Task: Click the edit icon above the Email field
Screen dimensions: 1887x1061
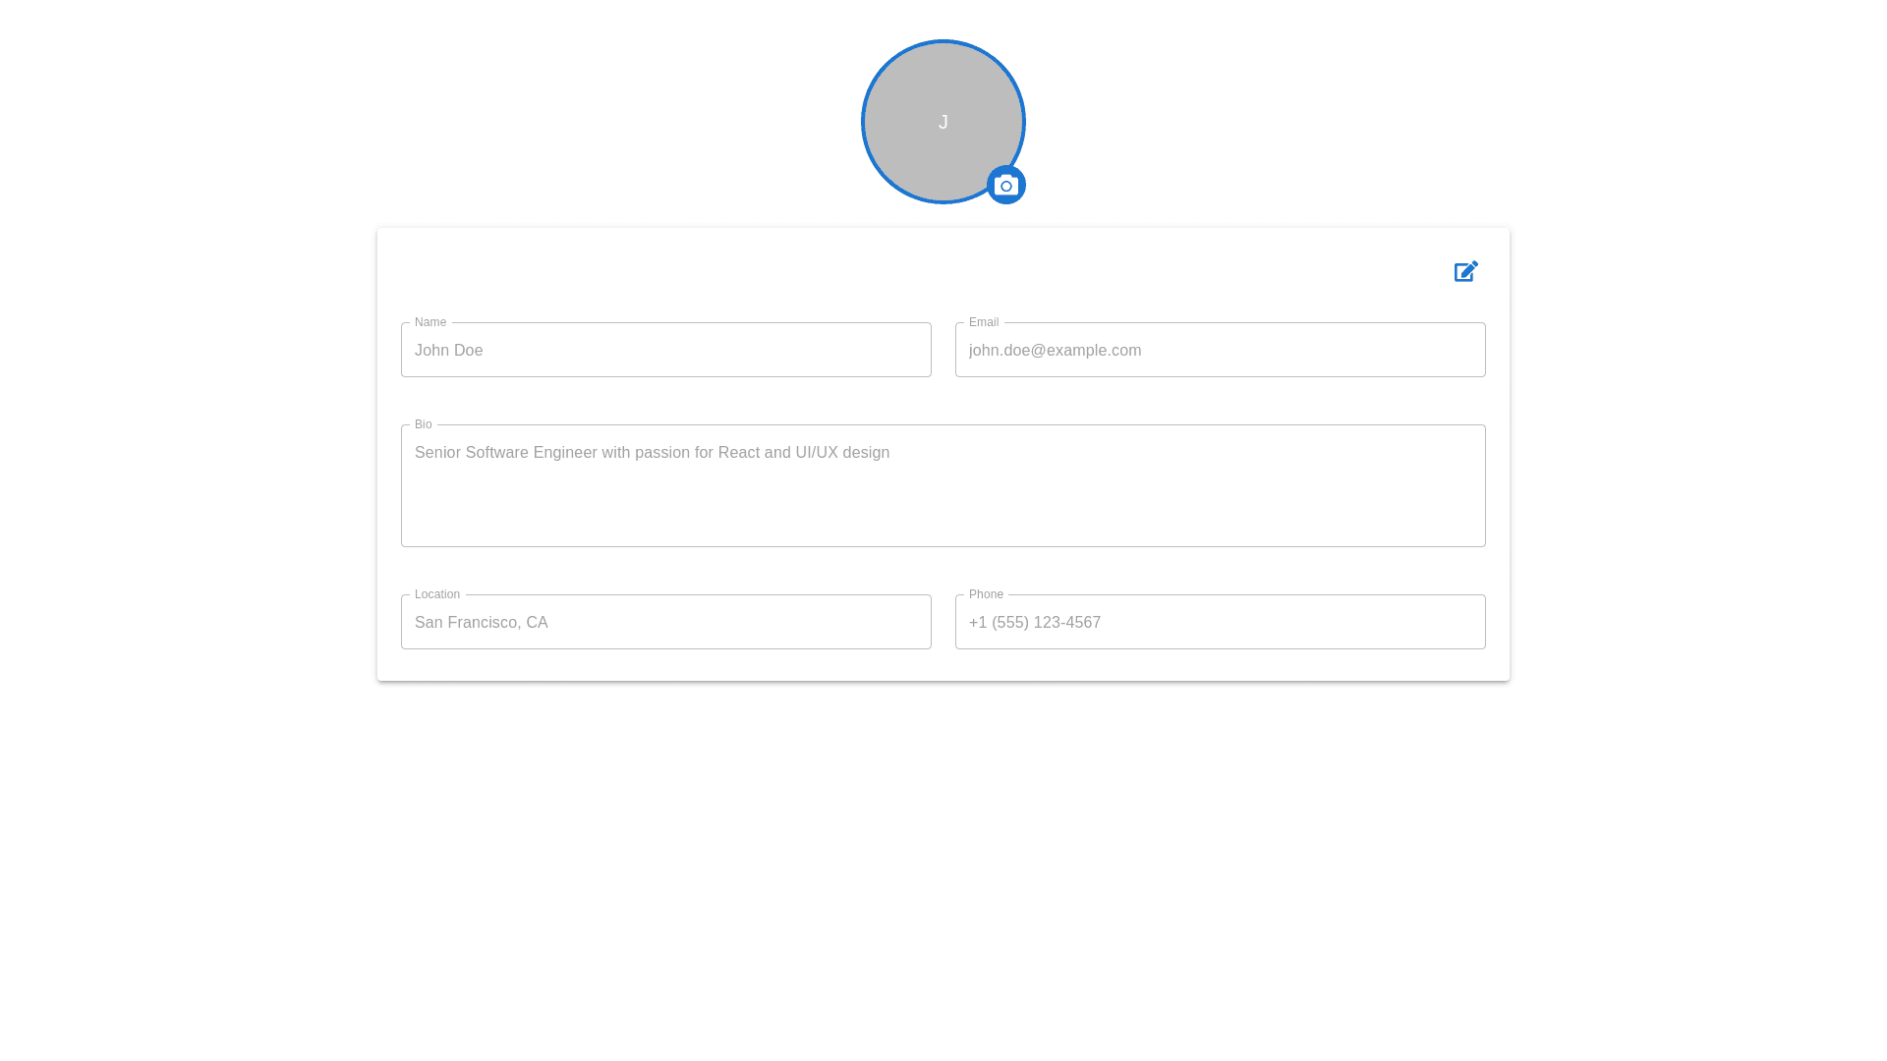Action: (1465, 271)
